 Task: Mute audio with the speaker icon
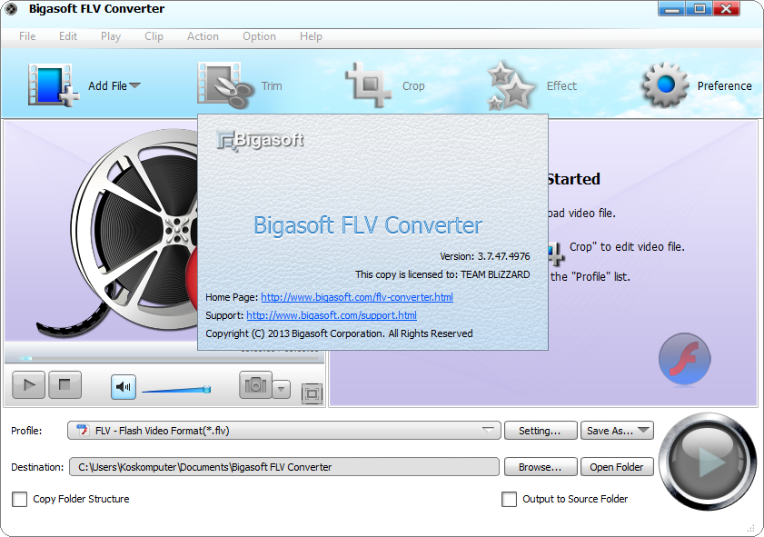pos(124,387)
